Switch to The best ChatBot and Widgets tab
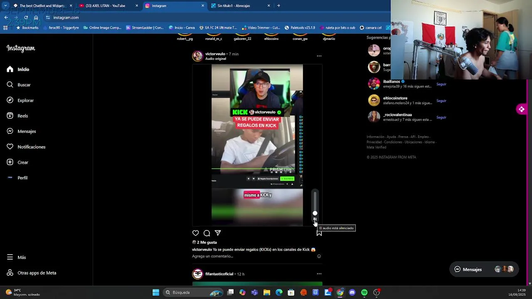The image size is (532, 299). pyautogui.click(x=42, y=6)
